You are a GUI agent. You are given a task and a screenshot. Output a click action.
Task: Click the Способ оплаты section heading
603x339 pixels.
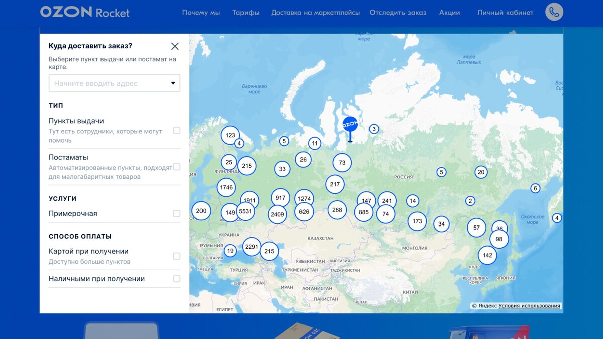click(80, 236)
